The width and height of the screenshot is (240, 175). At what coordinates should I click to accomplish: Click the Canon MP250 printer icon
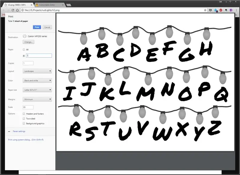click(x=25, y=36)
